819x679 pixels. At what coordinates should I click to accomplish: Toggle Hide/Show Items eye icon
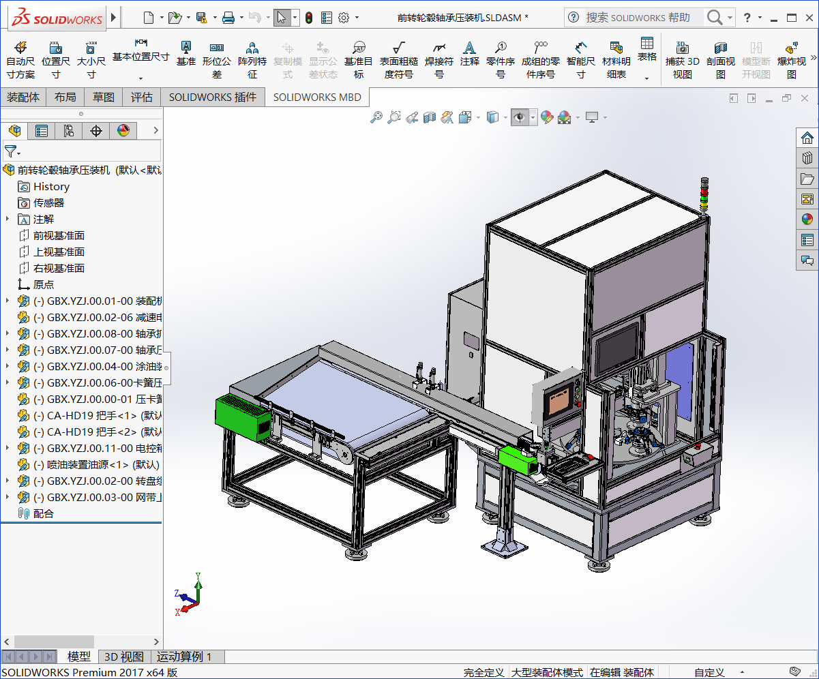point(520,117)
